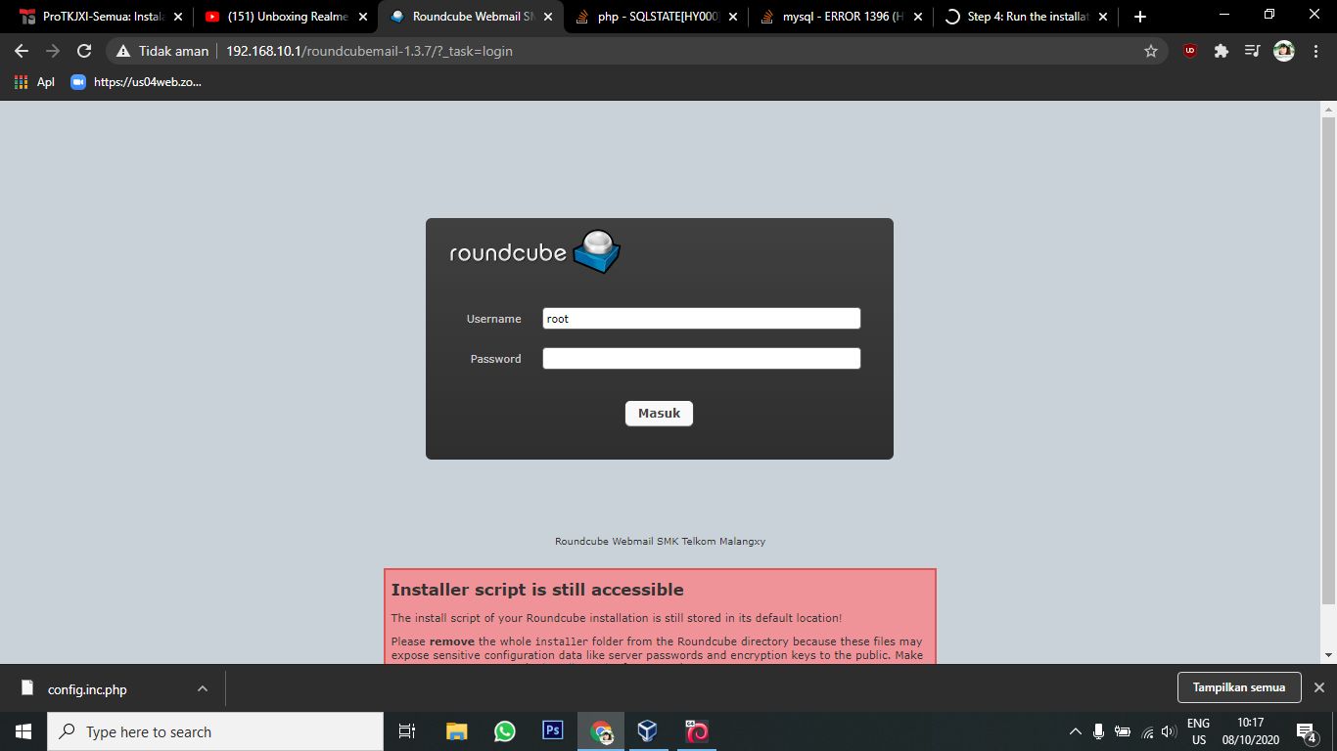
Task: Open the Chrome extensions puzzle icon
Action: click(x=1221, y=51)
